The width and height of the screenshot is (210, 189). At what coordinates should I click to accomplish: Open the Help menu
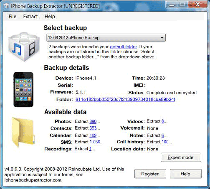coord(50,17)
